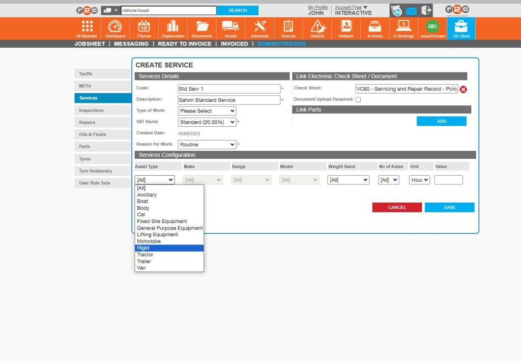Open the Unit dropdown

419,180
